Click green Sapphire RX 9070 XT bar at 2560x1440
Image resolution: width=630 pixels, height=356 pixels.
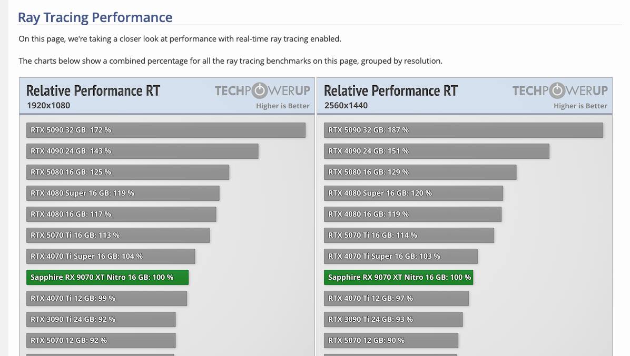pos(398,278)
